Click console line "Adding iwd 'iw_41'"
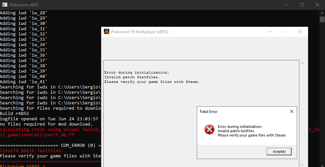The height and width of the screenshot is (167, 325). (24, 82)
